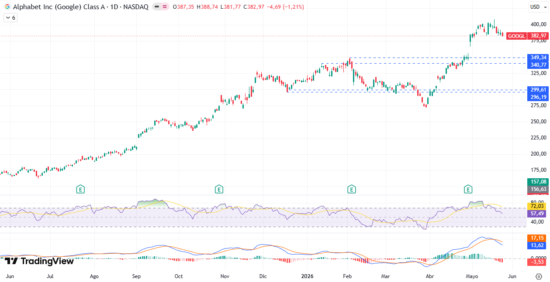Click the 325,00 price axis label
Viewport: 550px width, 282px height.
coord(539,73)
